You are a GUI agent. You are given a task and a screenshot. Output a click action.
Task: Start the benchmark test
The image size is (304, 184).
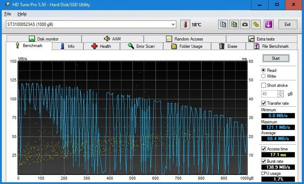click(x=276, y=58)
